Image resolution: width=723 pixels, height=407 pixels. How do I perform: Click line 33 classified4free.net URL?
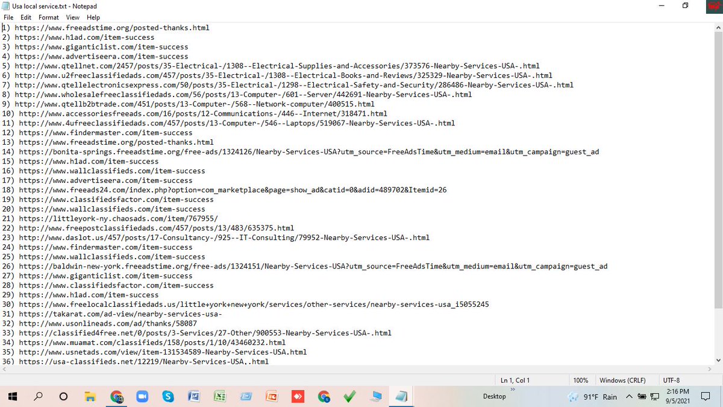point(205,333)
